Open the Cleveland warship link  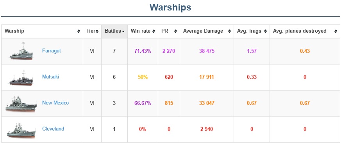[x=53, y=129]
